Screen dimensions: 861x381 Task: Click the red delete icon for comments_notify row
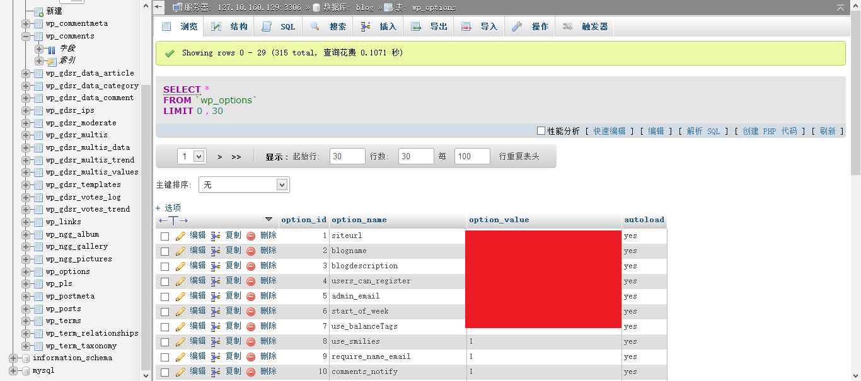pyautogui.click(x=251, y=372)
